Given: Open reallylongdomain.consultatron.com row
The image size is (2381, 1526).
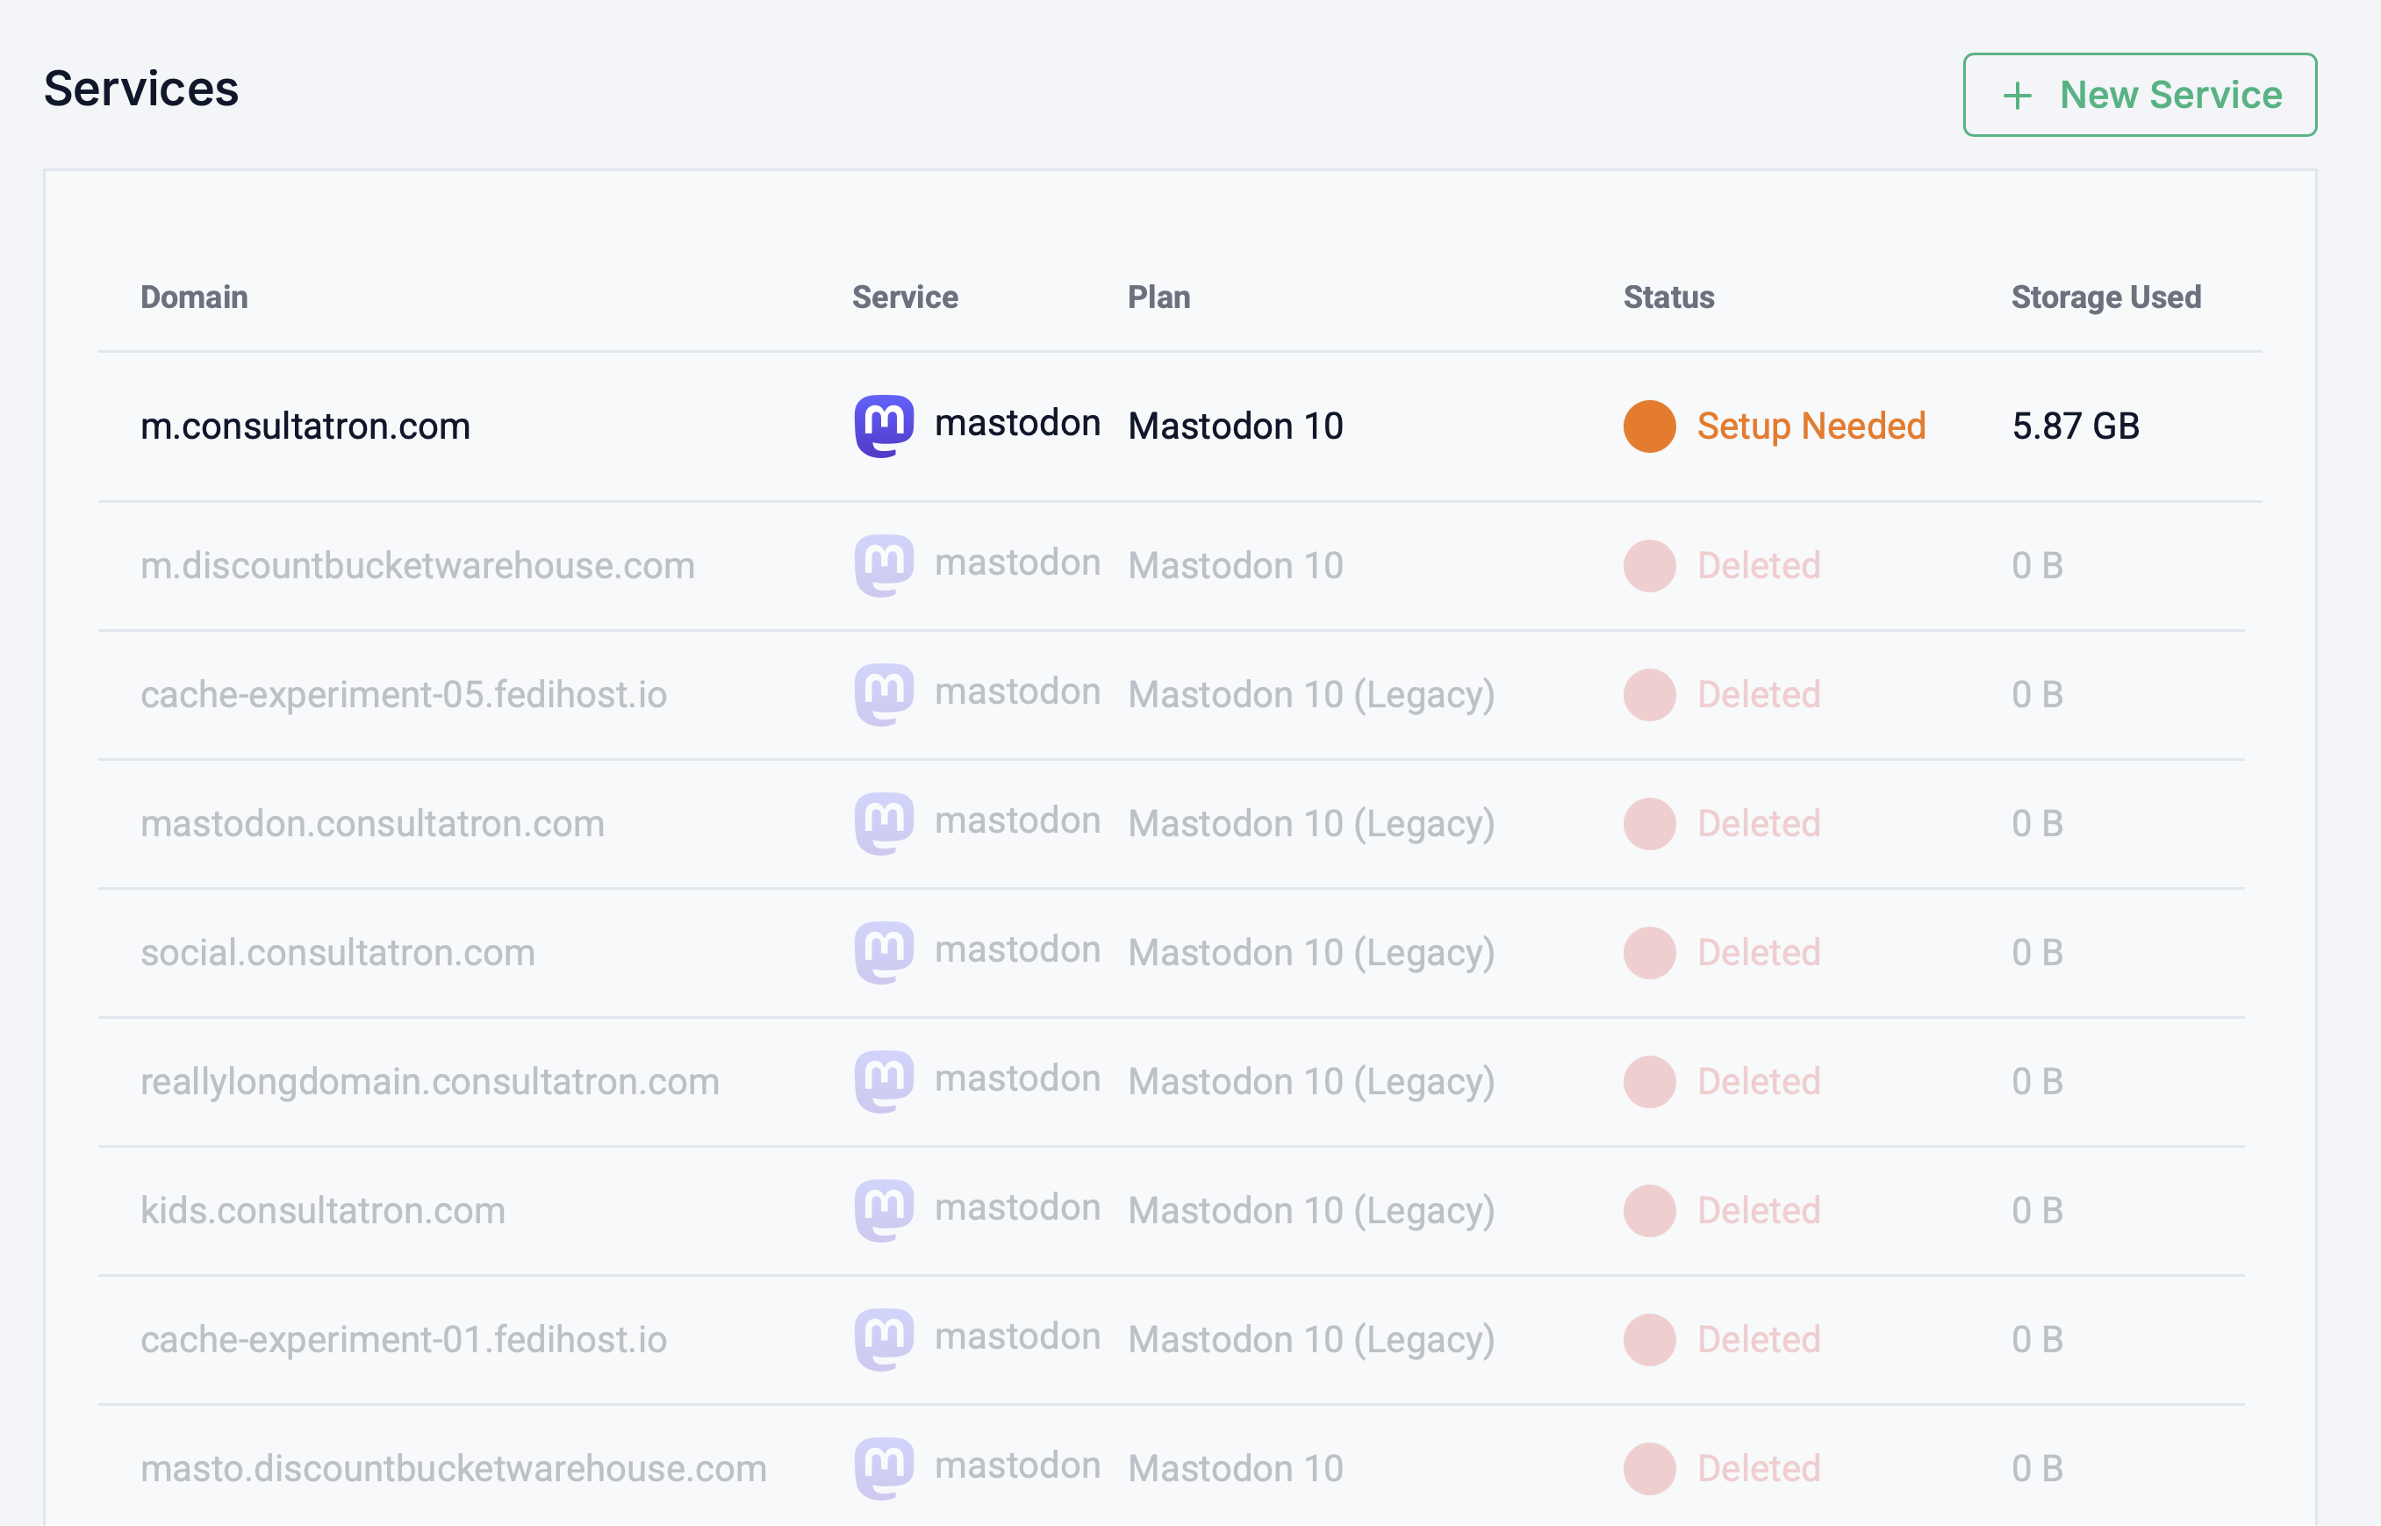Looking at the screenshot, I should tap(429, 1081).
